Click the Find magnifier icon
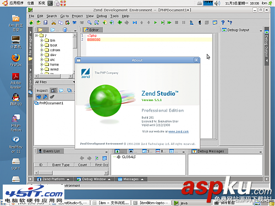This screenshot has width=275, height=206. (x=90, y=23)
